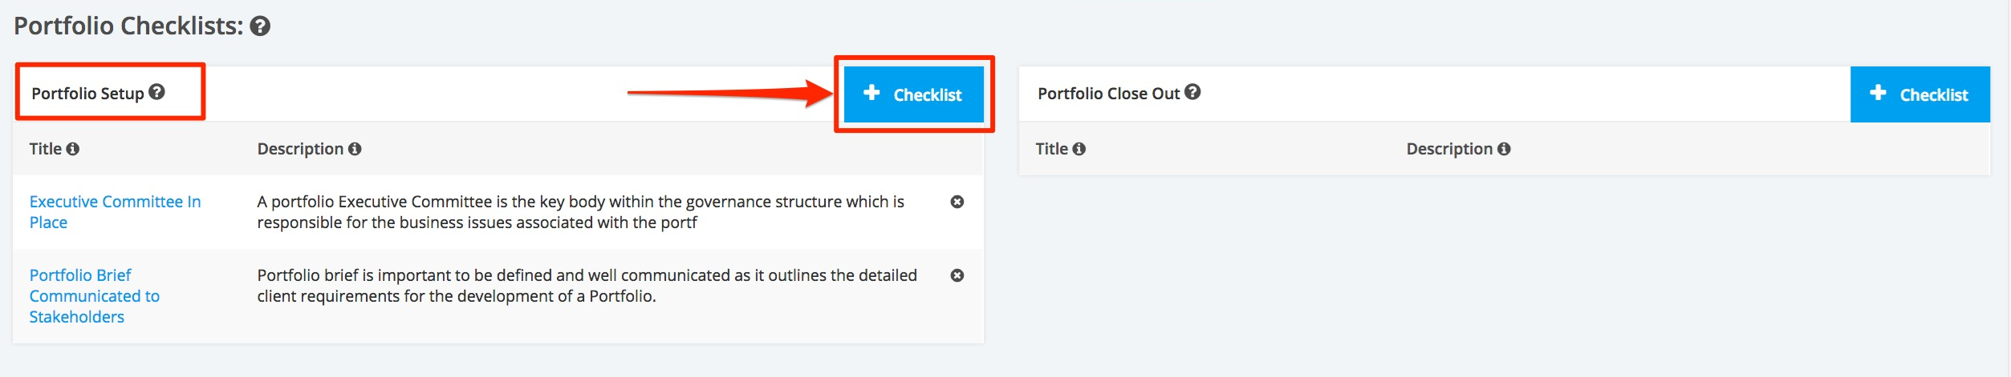Screen dimensions: 2011x377
Task: Click the Portfolio Close Out panel title
Action: point(1108,94)
